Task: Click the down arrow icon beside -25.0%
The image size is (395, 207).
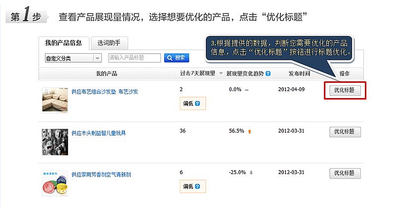Action: click(x=251, y=172)
